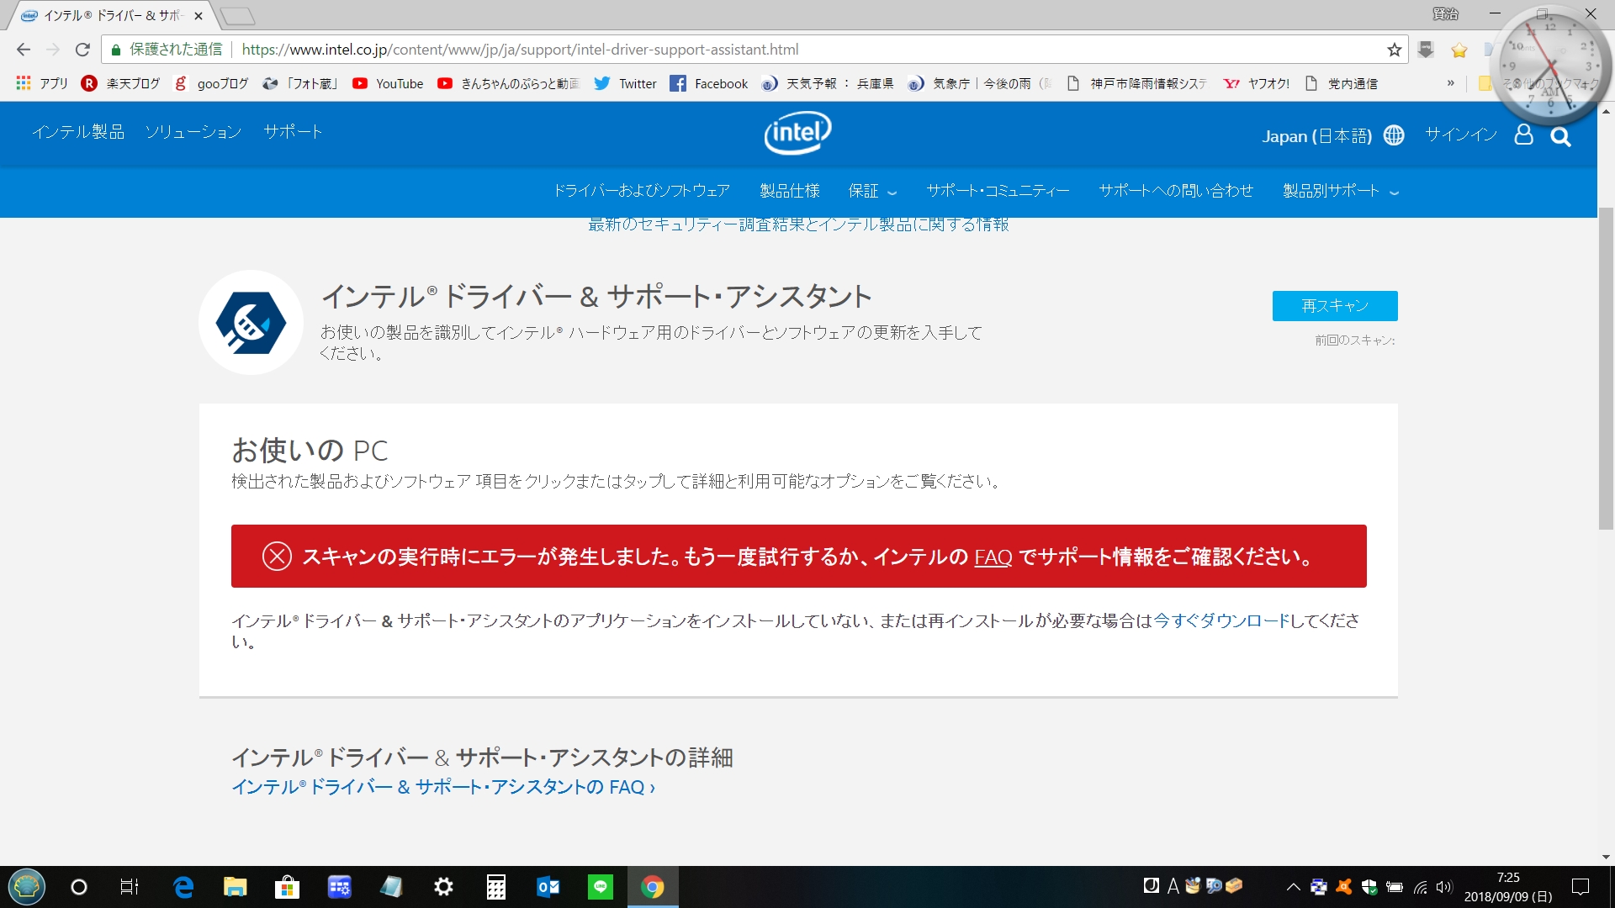Open the Action Center notifications

(x=1581, y=887)
